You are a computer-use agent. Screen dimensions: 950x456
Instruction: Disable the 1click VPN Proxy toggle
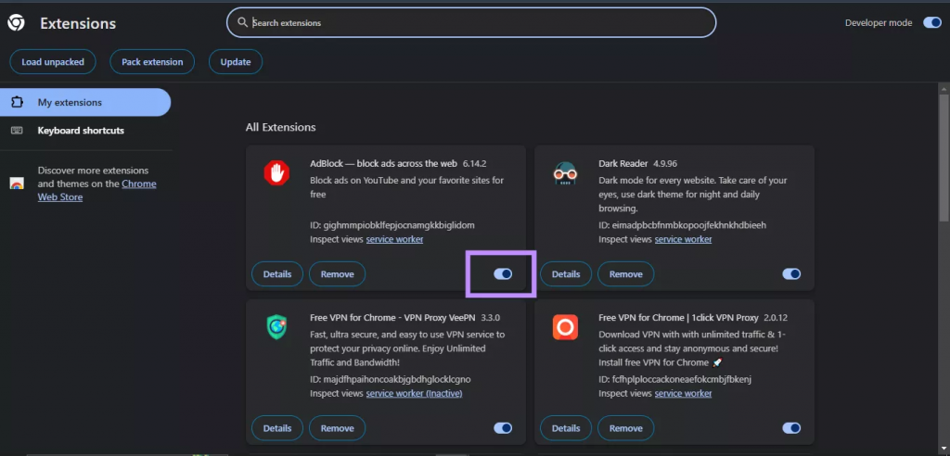pyautogui.click(x=791, y=428)
